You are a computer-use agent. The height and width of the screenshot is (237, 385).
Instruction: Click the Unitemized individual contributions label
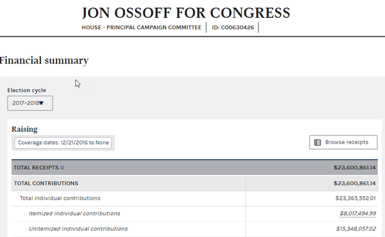click(78, 229)
